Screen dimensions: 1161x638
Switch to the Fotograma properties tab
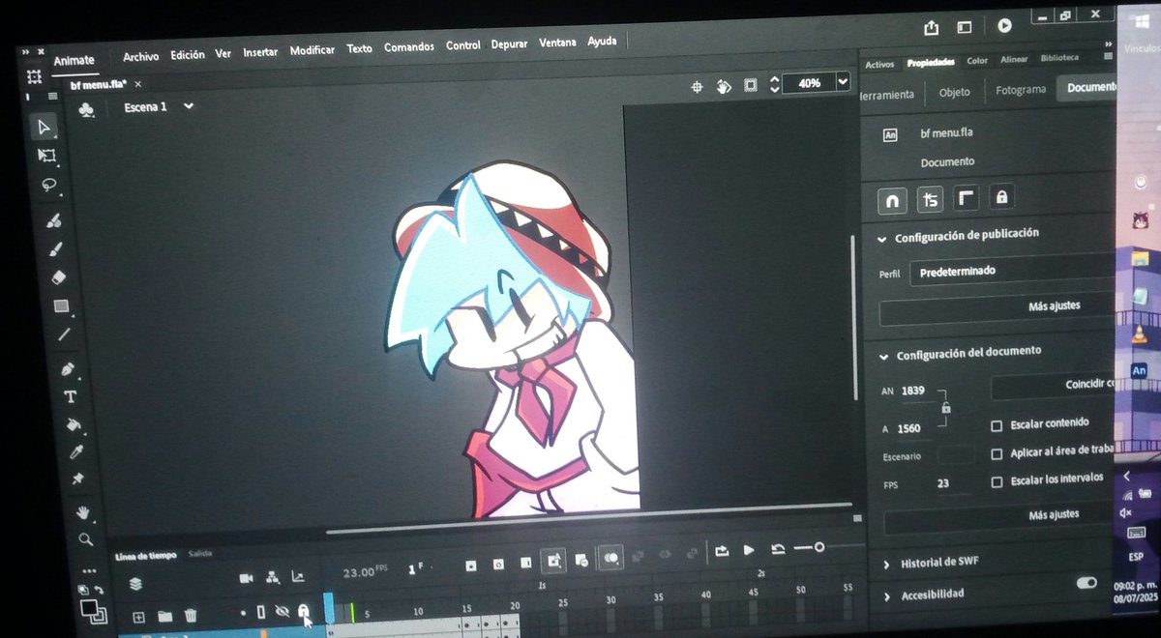pyautogui.click(x=1021, y=90)
